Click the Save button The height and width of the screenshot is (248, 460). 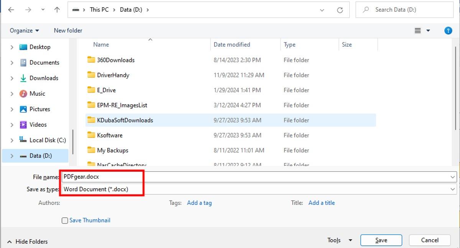click(381, 240)
